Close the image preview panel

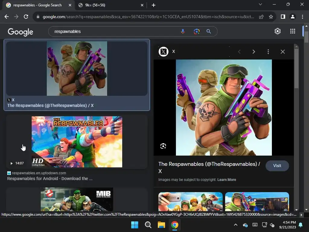click(282, 52)
